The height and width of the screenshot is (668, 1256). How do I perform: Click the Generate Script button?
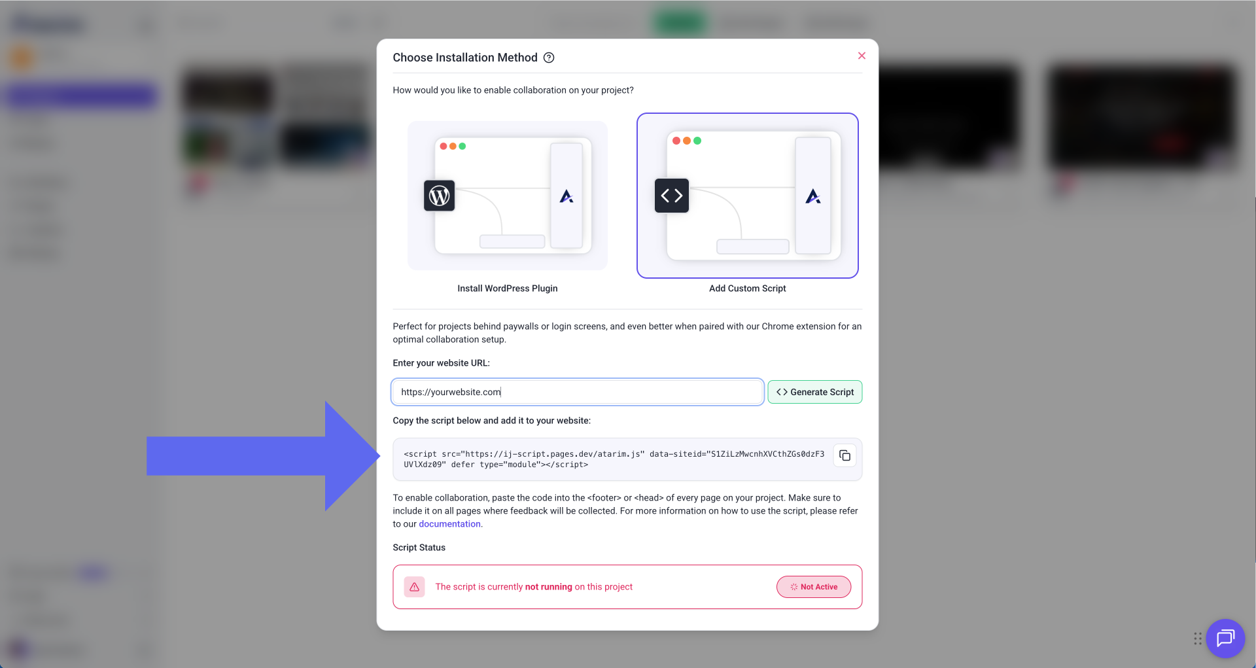tap(814, 392)
